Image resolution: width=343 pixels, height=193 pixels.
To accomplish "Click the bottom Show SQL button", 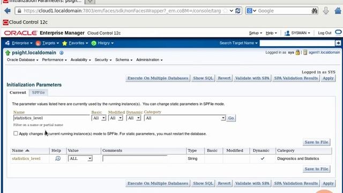I will (x=203, y=183).
